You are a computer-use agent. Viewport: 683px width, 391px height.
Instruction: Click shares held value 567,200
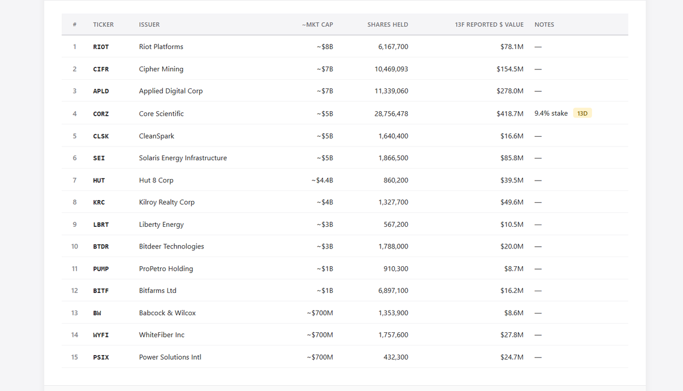(x=395, y=225)
